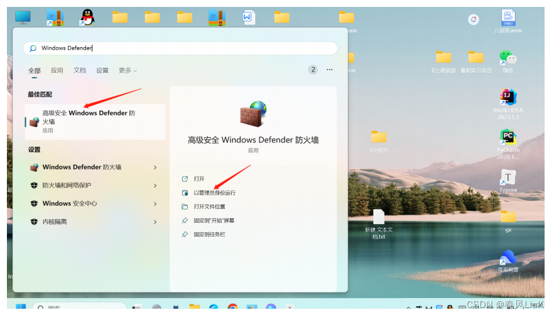554x315 pixels.
Task: Click in the Windows Defender search box
Action: click(x=180, y=48)
